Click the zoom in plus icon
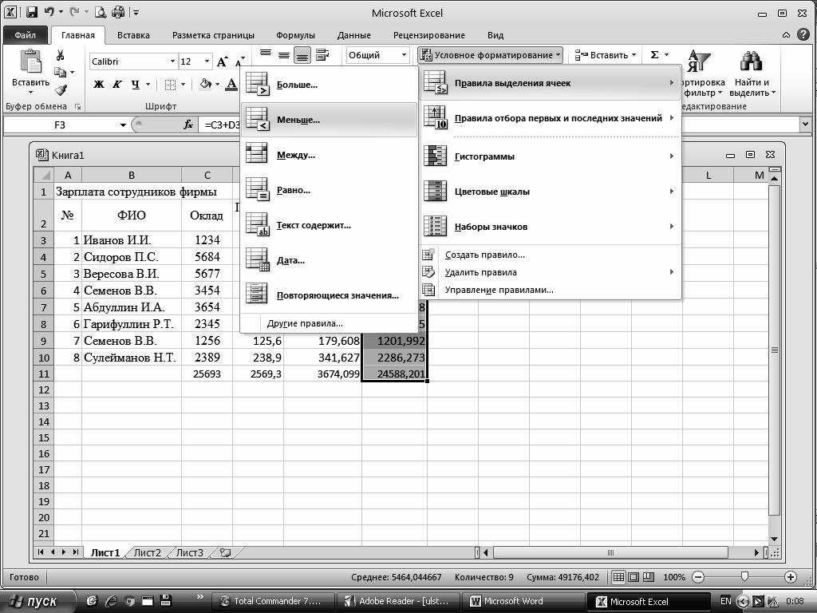 click(x=791, y=577)
